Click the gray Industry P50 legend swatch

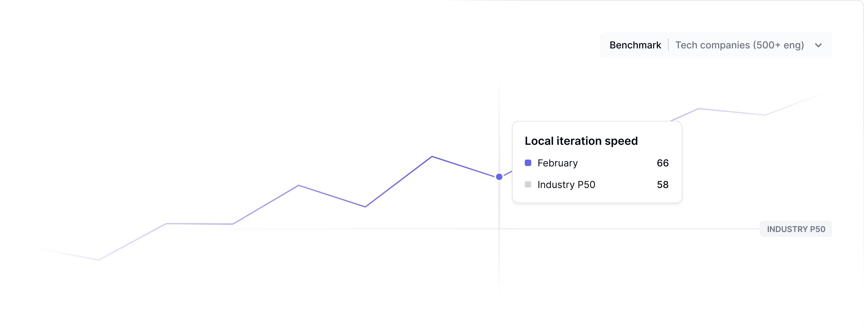pos(528,185)
